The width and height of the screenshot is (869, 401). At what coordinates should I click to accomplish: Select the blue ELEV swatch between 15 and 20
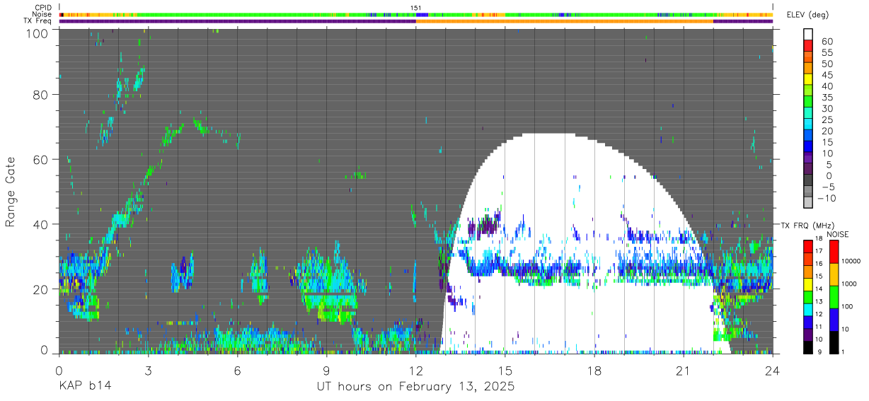pos(808,136)
